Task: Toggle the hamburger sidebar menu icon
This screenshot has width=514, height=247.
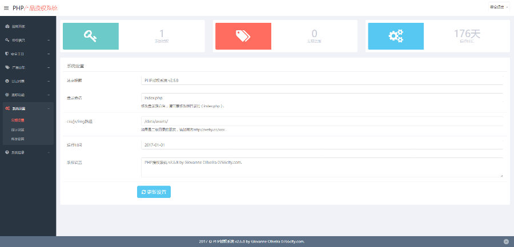Action: click(x=6, y=8)
